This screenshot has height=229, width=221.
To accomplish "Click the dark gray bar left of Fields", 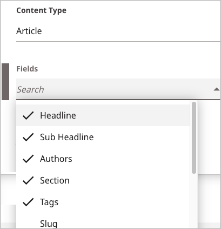I will pyautogui.click(x=5, y=82).
